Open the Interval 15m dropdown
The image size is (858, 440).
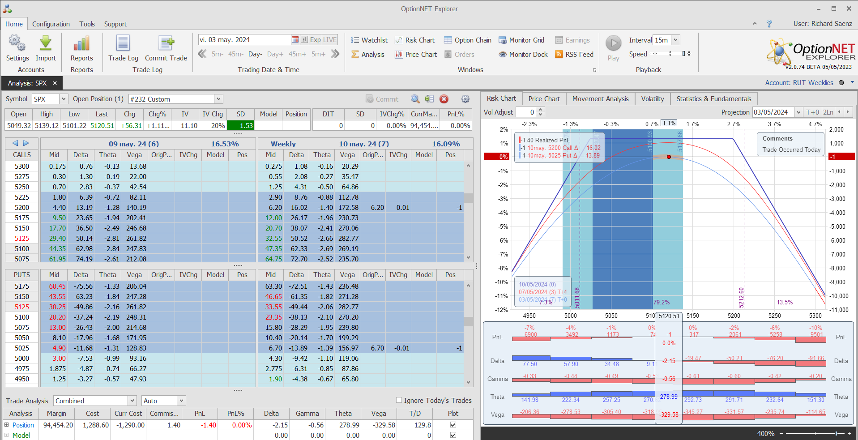(675, 40)
